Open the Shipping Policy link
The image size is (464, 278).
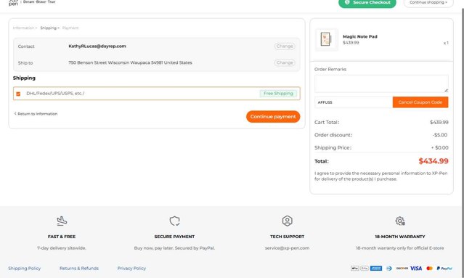point(25,269)
